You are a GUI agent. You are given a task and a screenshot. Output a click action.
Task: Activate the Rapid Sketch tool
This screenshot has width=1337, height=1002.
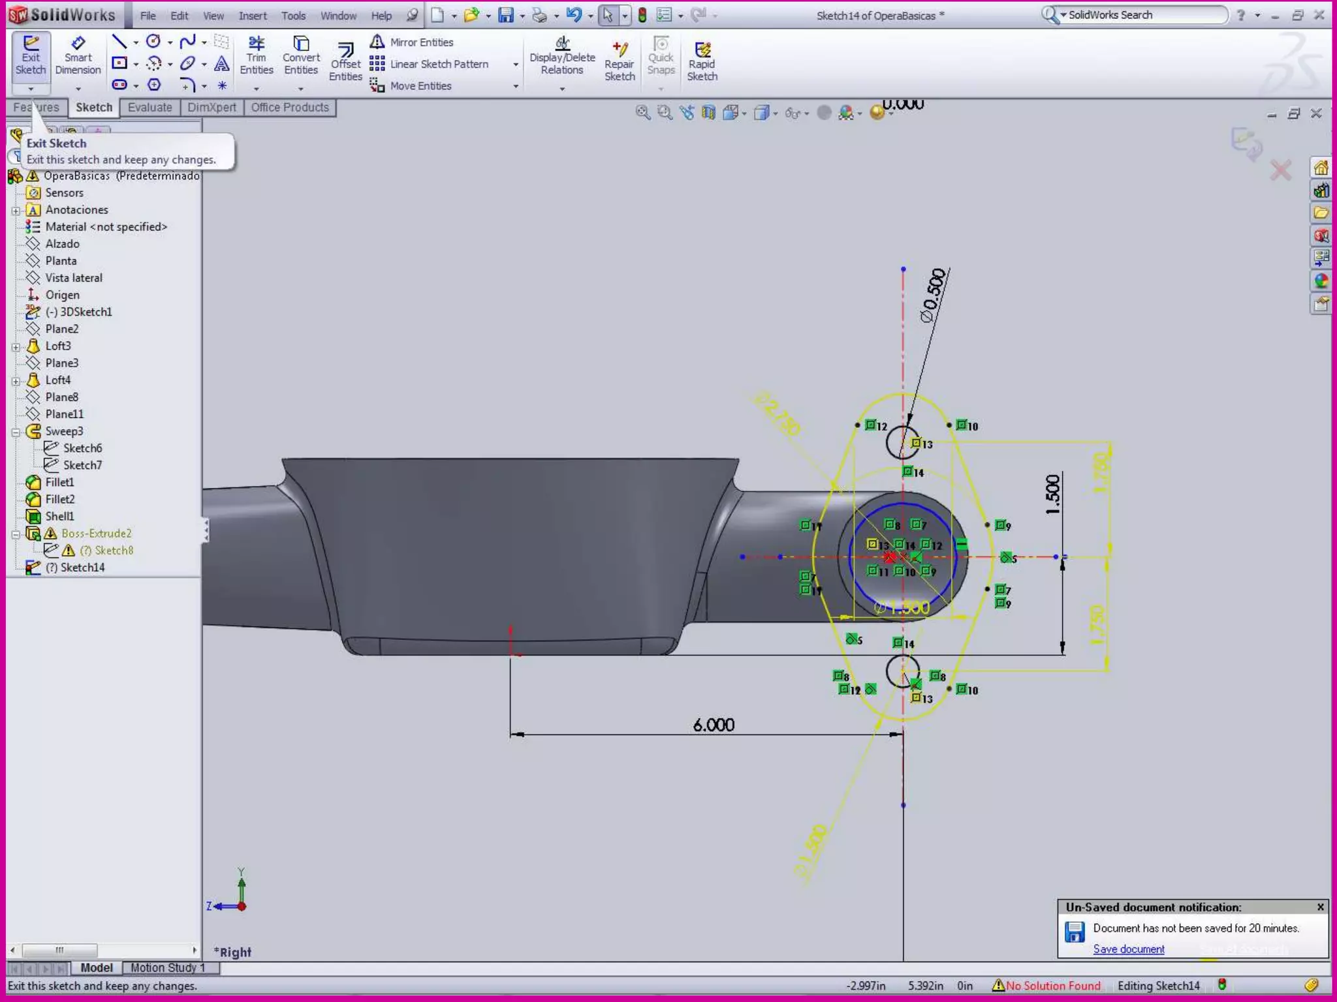click(x=702, y=62)
